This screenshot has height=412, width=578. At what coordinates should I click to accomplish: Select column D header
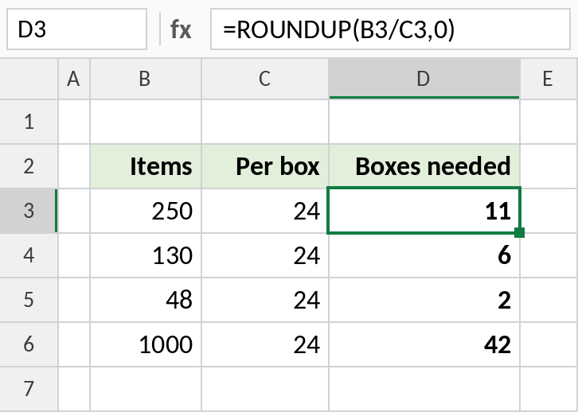(x=424, y=79)
